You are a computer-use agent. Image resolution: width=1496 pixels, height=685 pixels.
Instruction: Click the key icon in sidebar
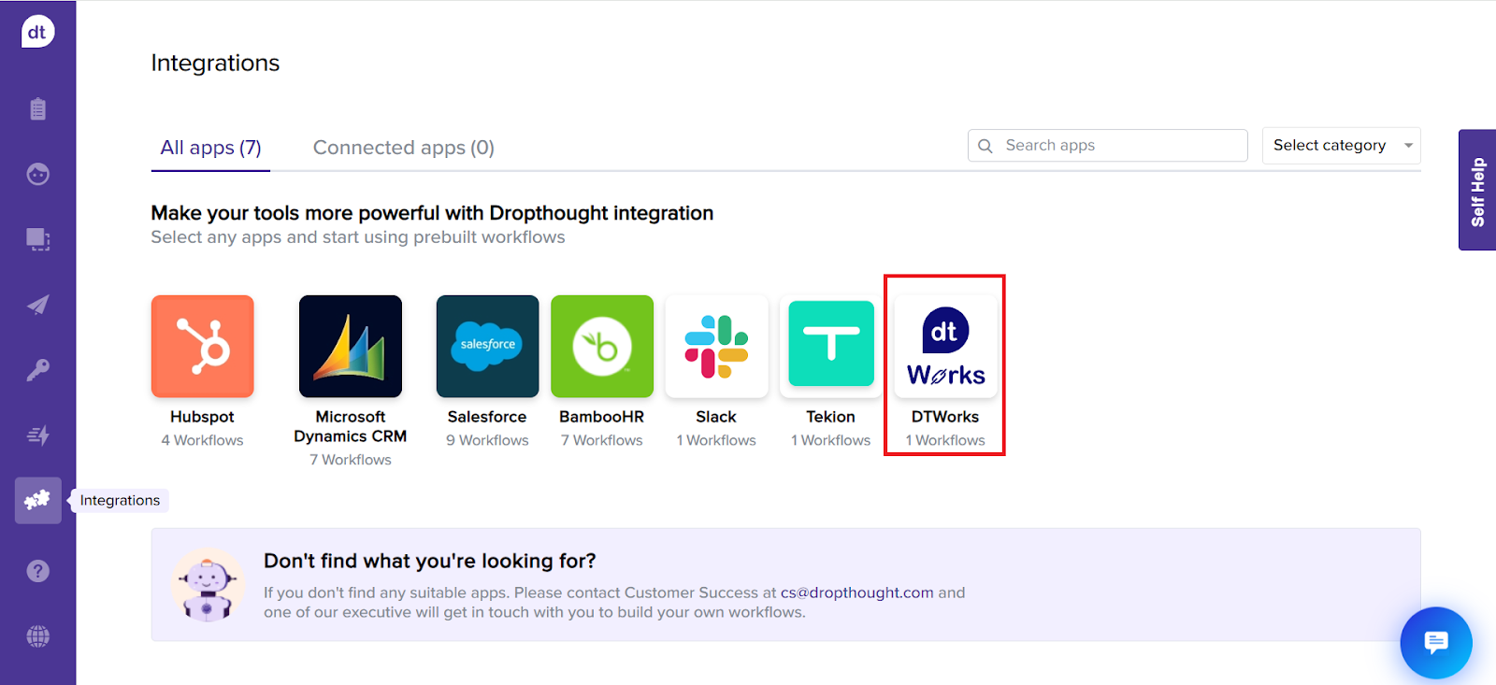coord(37,370)
